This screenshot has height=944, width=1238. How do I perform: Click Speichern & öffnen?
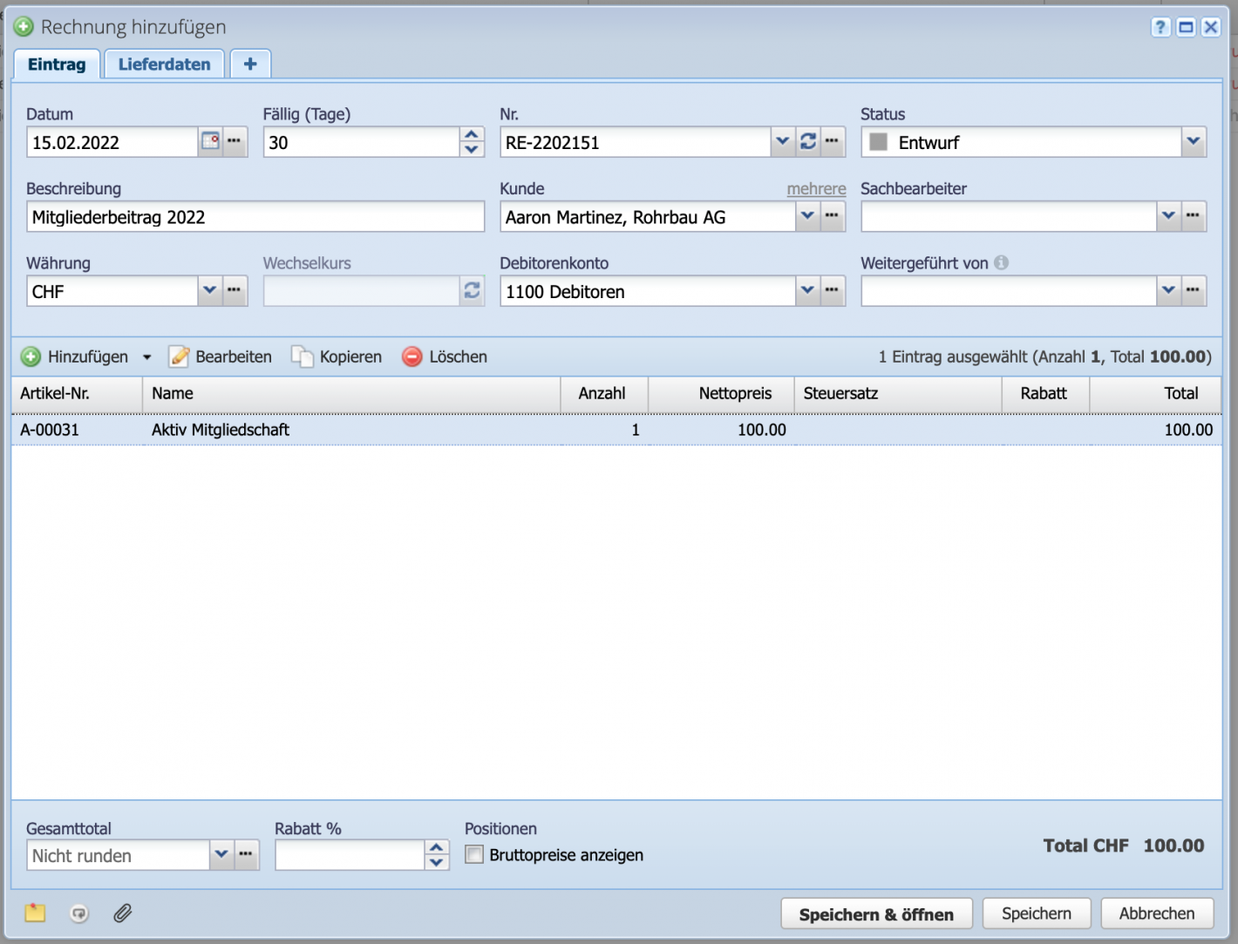coord(876,913)
